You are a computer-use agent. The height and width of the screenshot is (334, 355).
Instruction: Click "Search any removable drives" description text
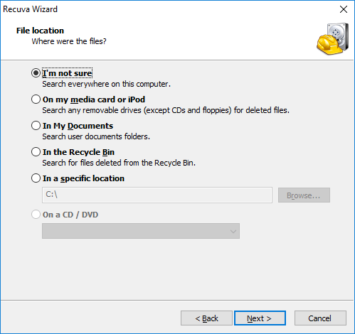[166, 110]
